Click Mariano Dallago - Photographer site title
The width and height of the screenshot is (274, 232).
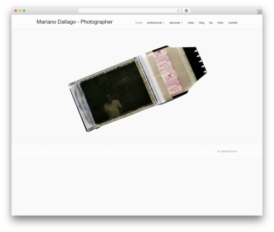pos(75,22)
